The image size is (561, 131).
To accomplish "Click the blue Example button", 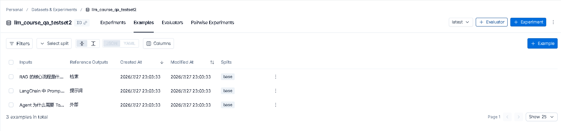I will (x=543, y=44).
